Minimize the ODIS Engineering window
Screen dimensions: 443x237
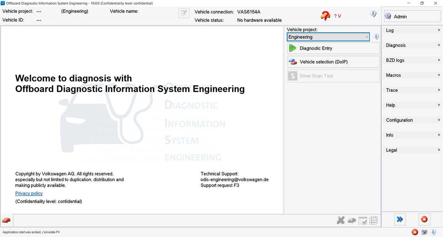[408, 3]
